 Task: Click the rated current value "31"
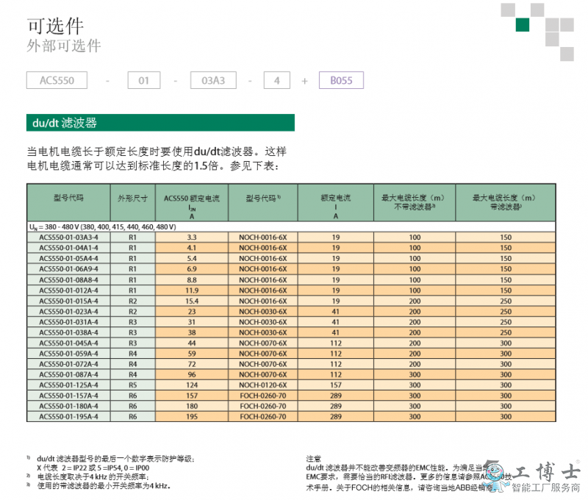pyautogui.click(x=192, y=322)
